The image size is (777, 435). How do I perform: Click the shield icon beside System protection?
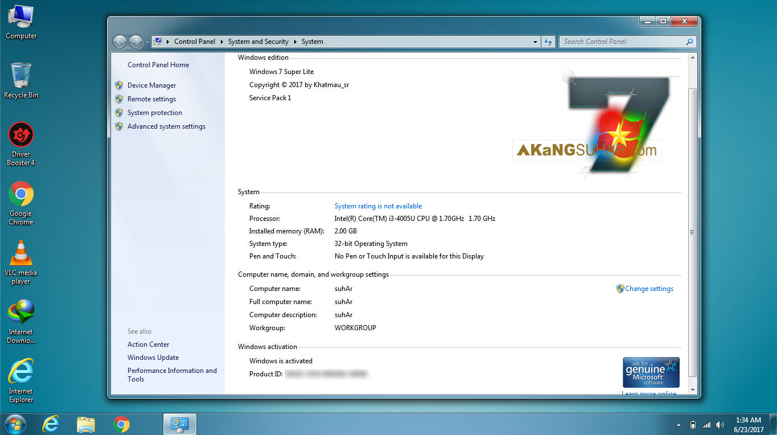point(119,113)
